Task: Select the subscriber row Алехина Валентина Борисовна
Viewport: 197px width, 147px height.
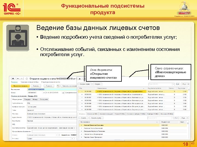Action: pyautogui.click(x=133, y=125)
